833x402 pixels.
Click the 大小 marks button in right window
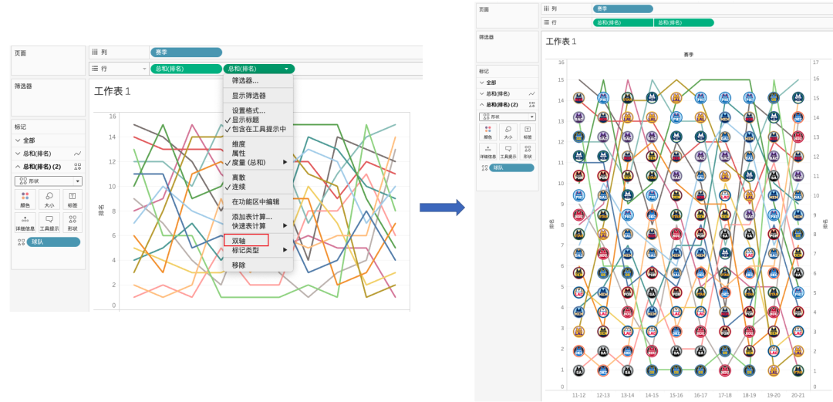tap(508, 132)
